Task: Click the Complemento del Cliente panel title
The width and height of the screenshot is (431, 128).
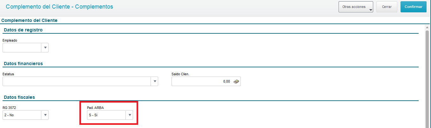Action: [x=30, y=20]
